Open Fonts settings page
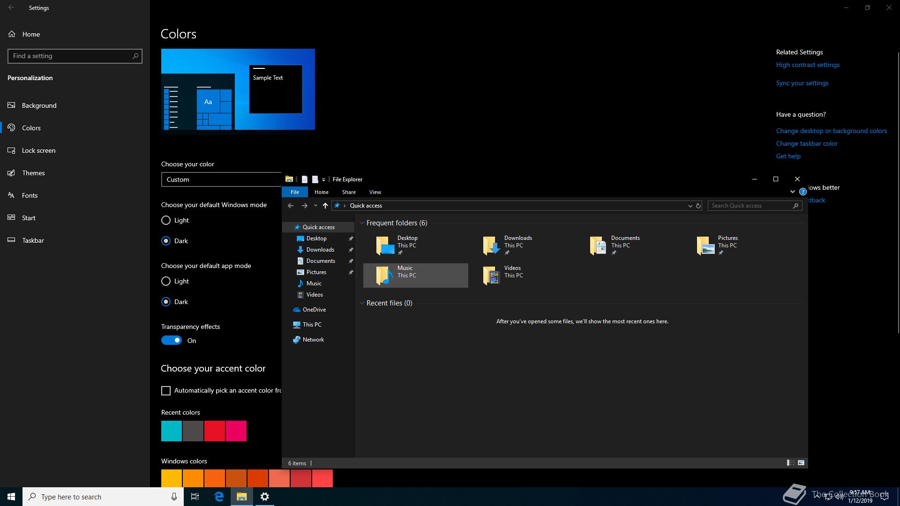This screenshot has width=900, height=506. coord(75,195)
